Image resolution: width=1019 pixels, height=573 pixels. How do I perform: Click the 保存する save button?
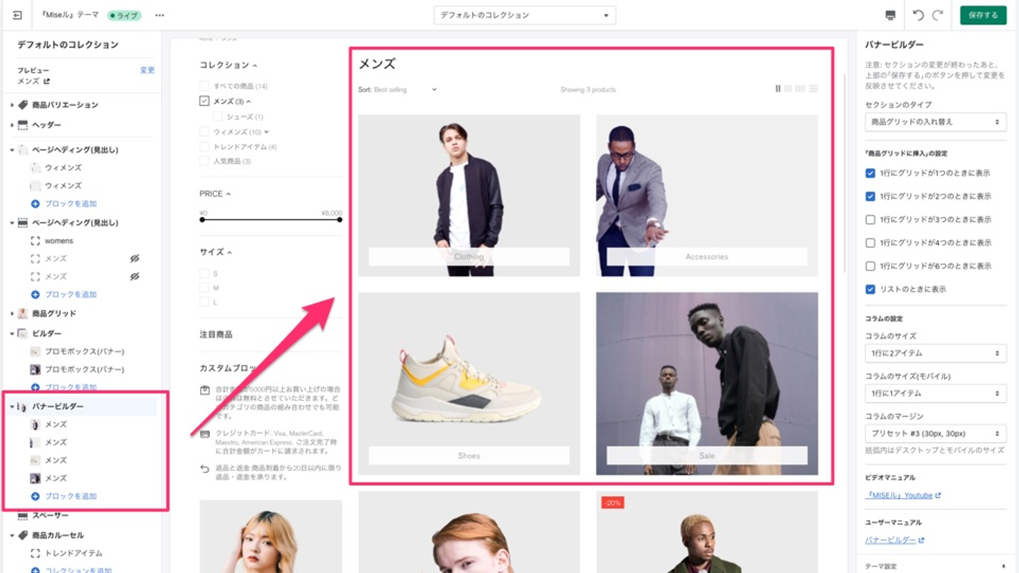pos(983,15)
